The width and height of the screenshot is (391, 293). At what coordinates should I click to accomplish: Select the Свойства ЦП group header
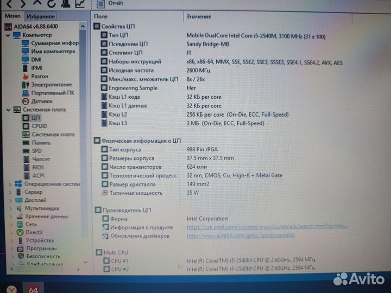pyautogui.click(x=115, y=27)
